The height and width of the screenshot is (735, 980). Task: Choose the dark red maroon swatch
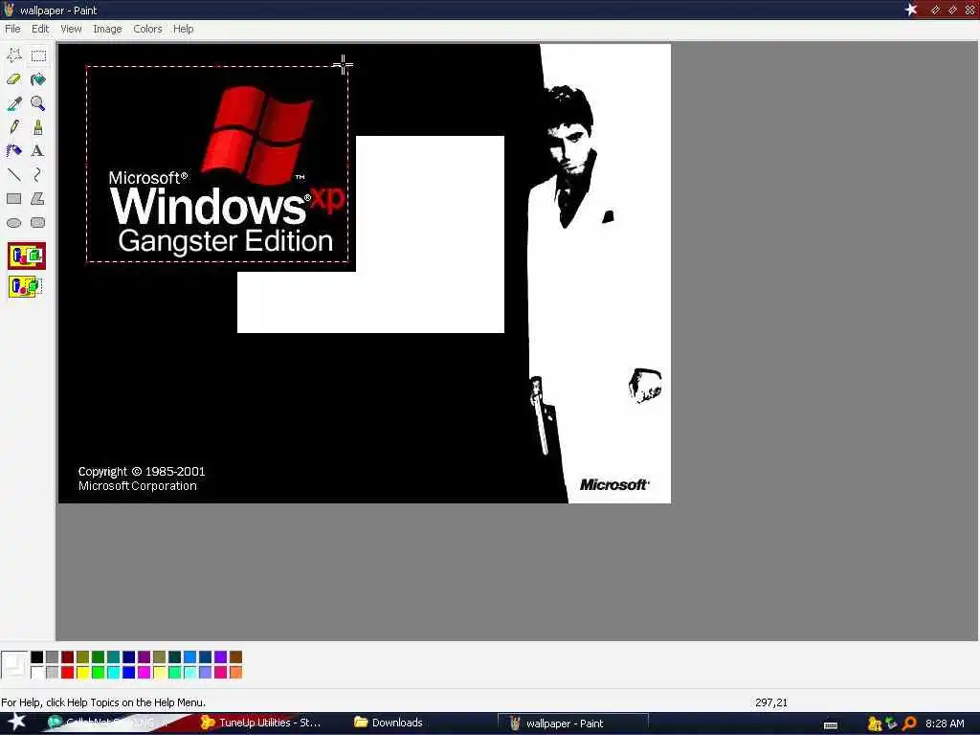point(68,657)
